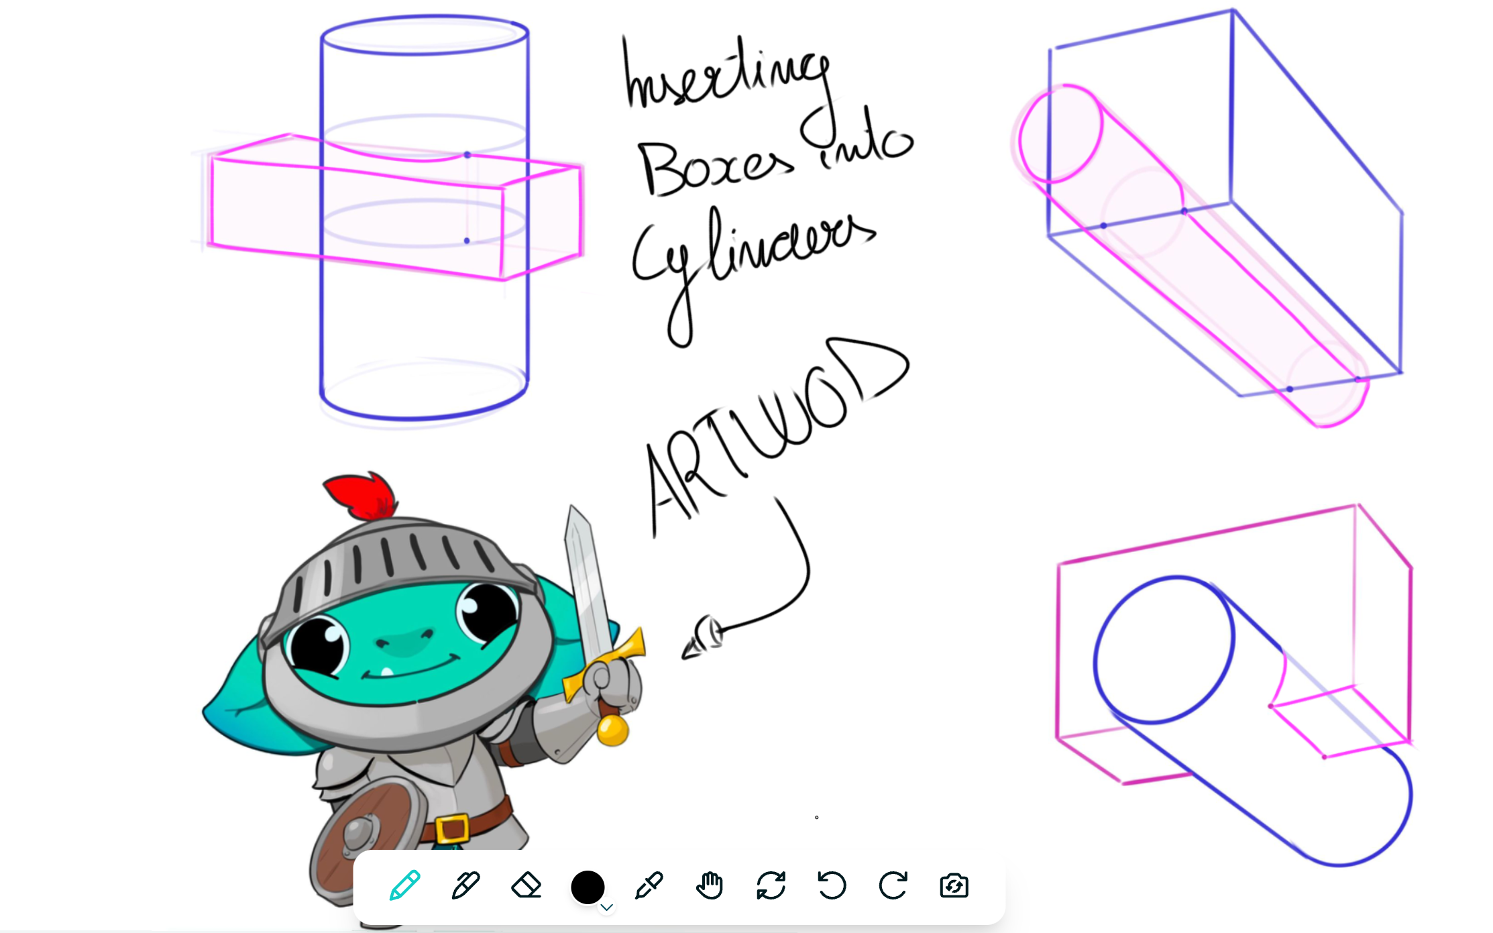Viewport: 1493px width, 933px height.
Task: Click the camera icon with rotating arrows
Action: 954,885
